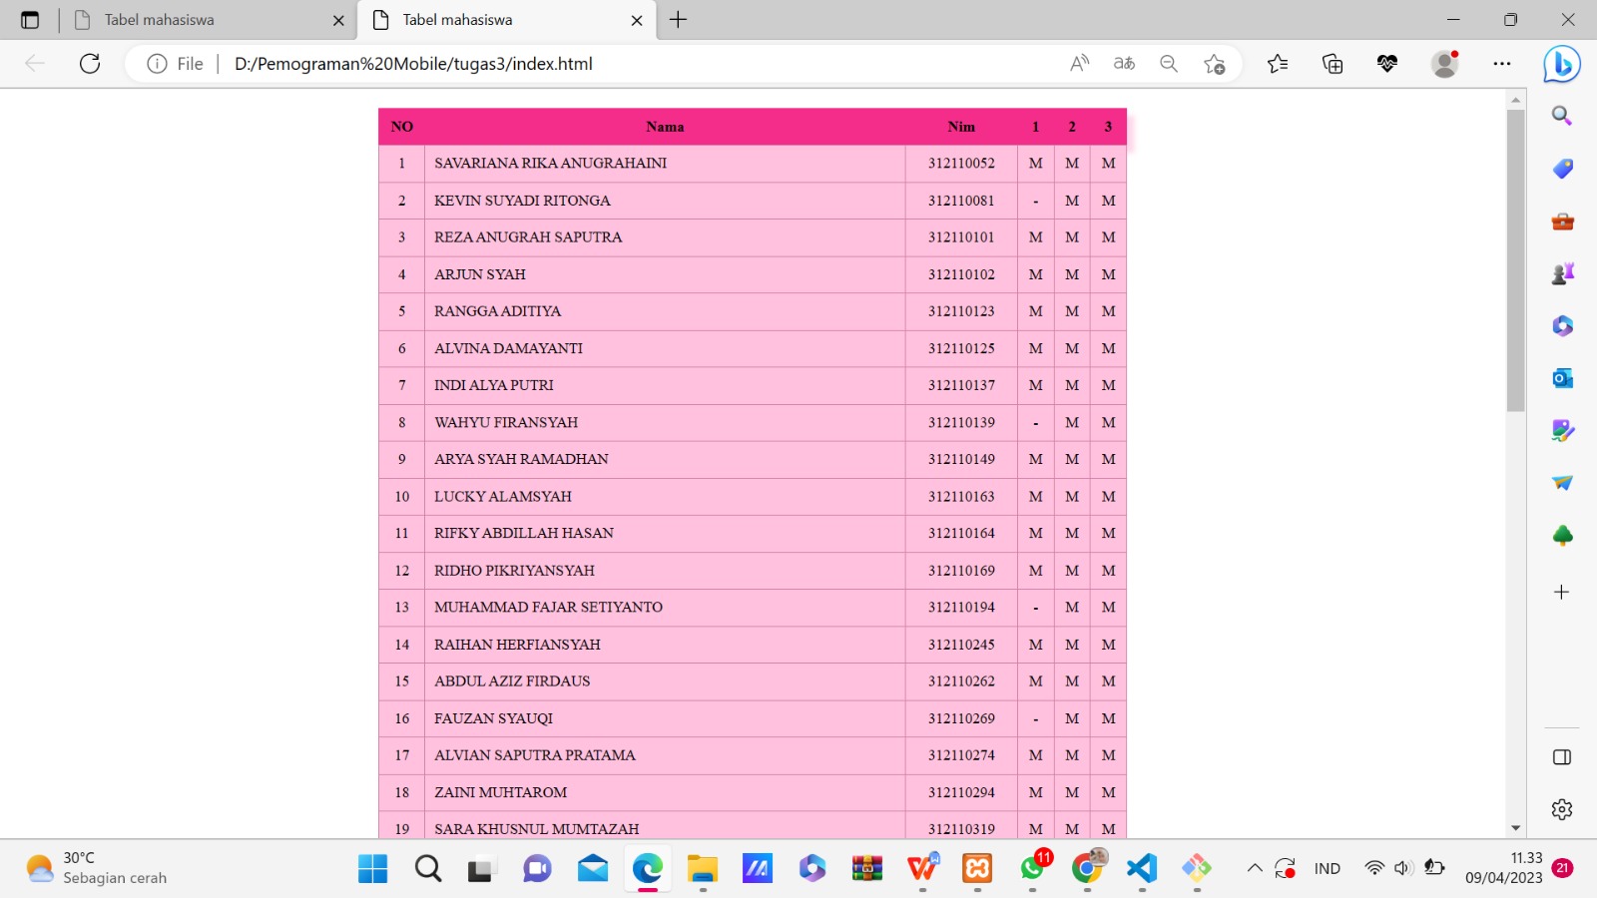Open the Search sidebar panel
The image size is (1597, 898).
pos(1562,115)
